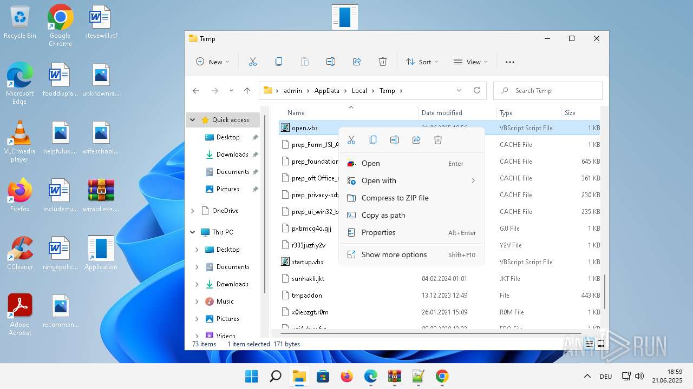Select x0iebzgt.r0m file row

click(440, 312)
